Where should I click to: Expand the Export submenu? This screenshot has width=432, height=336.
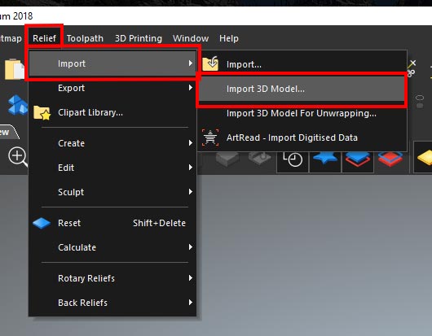pos(112,88)
